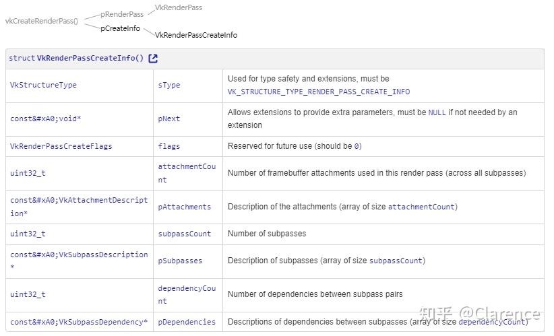Click the struct VkRenderPassCreateInfo() header

(x=76, y=59)
